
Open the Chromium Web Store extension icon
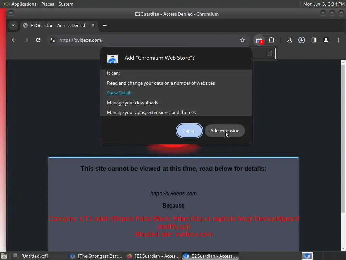point(259,40)
